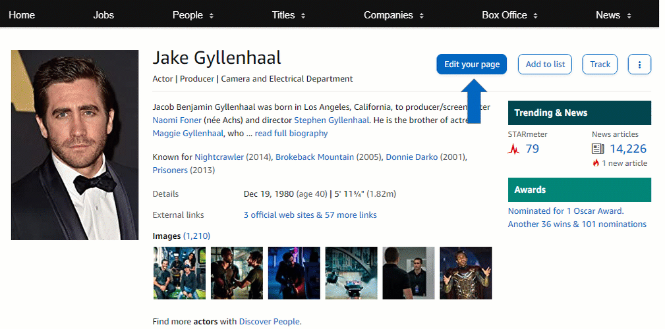
Task: Open the read full biography link
Action: pos(291,134)
